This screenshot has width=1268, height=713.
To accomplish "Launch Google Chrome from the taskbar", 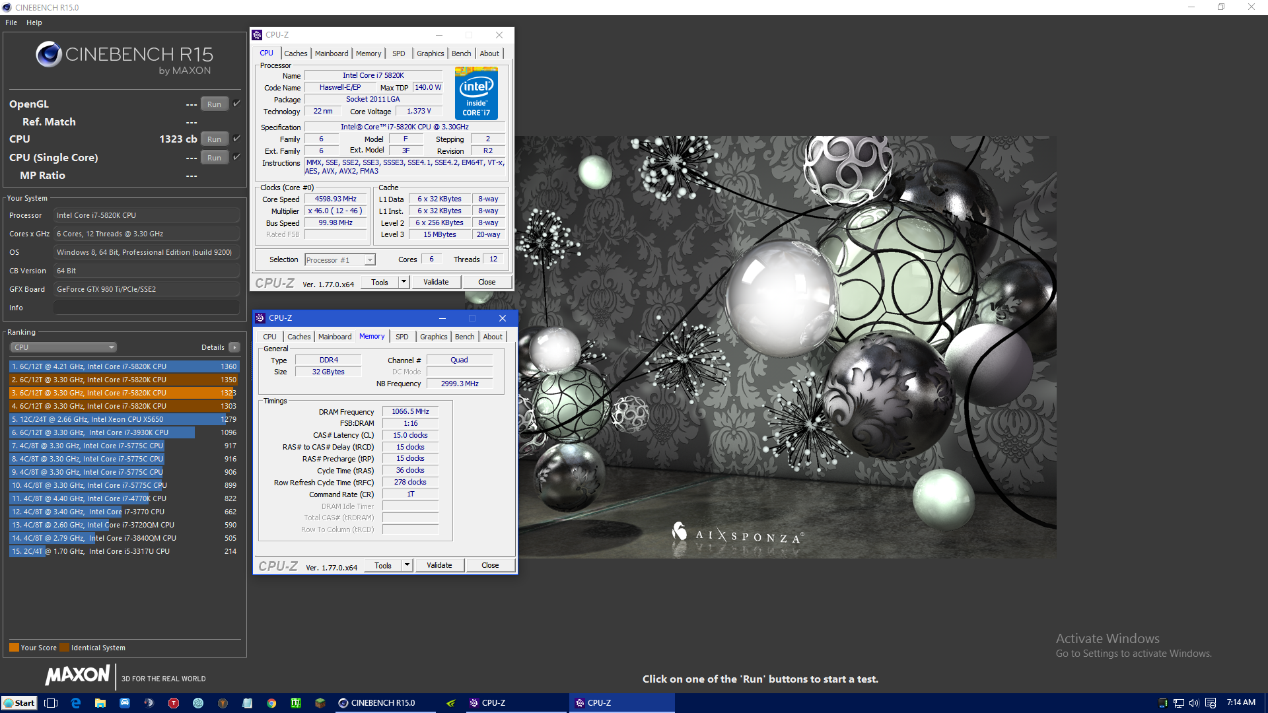I will click(271, 703).
